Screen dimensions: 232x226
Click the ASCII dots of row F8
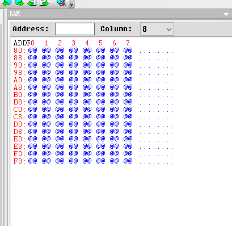[156, 163]
